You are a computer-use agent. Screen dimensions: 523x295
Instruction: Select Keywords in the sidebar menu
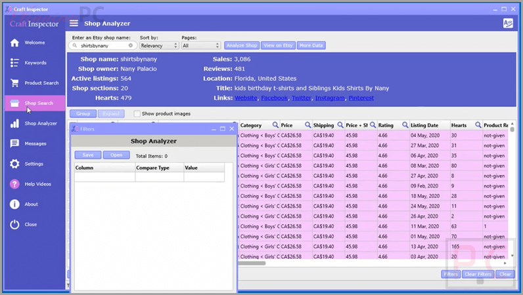[x=35, y=62]
